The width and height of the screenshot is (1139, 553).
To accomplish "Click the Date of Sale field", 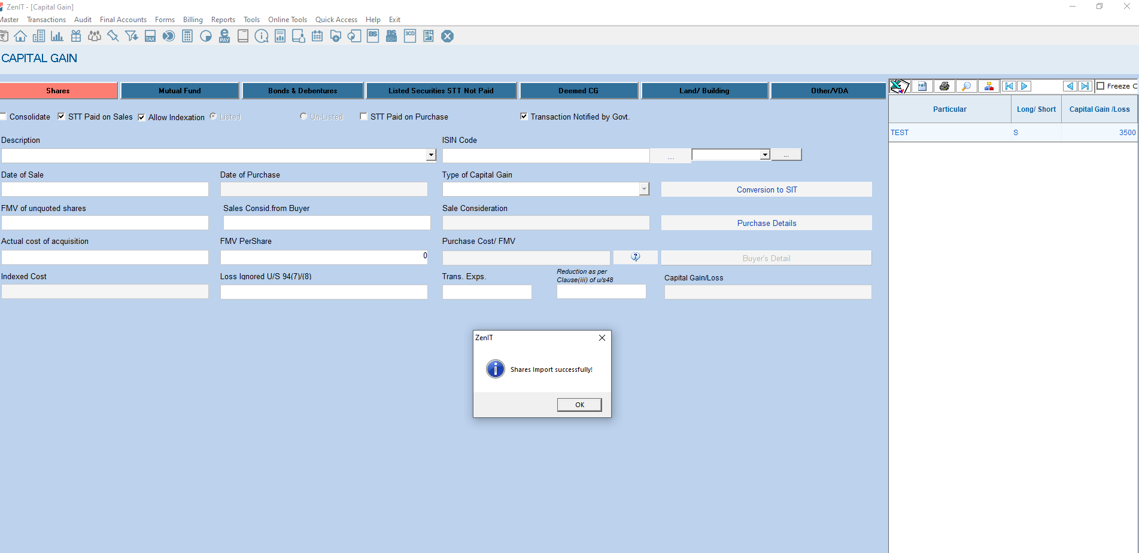I will click(105, 190).
